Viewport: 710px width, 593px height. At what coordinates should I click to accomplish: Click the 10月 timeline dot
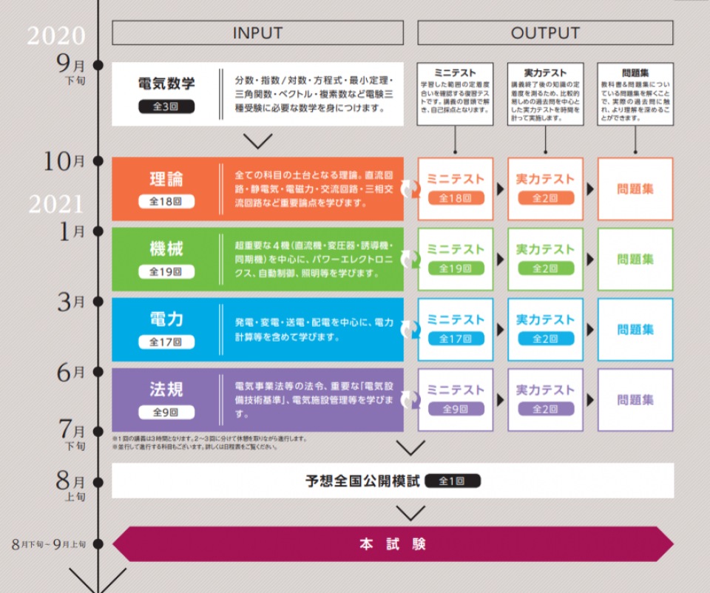(98, 161)
